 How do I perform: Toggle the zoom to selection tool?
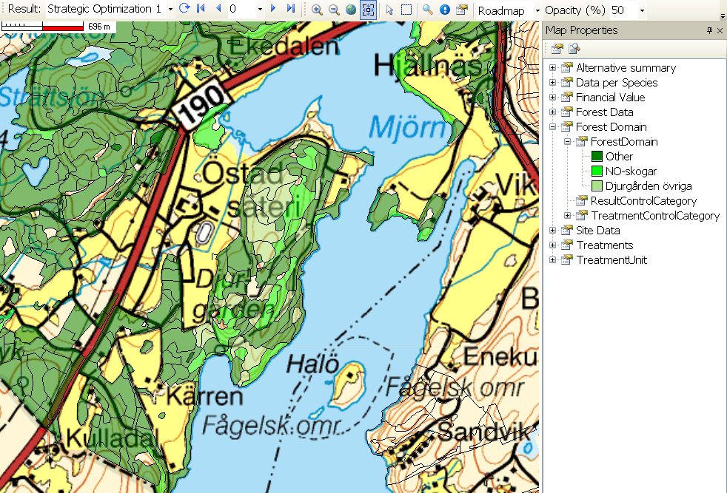point(368,10)
